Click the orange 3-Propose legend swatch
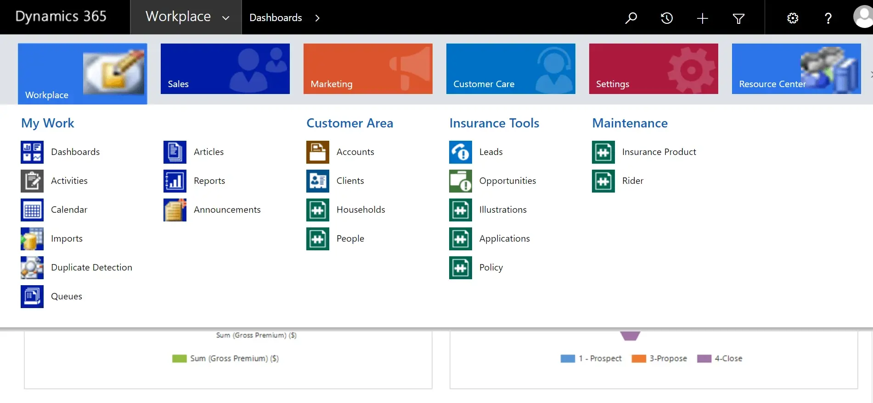Viewport: 873px width, 403px height. click(x=639, y=359)
